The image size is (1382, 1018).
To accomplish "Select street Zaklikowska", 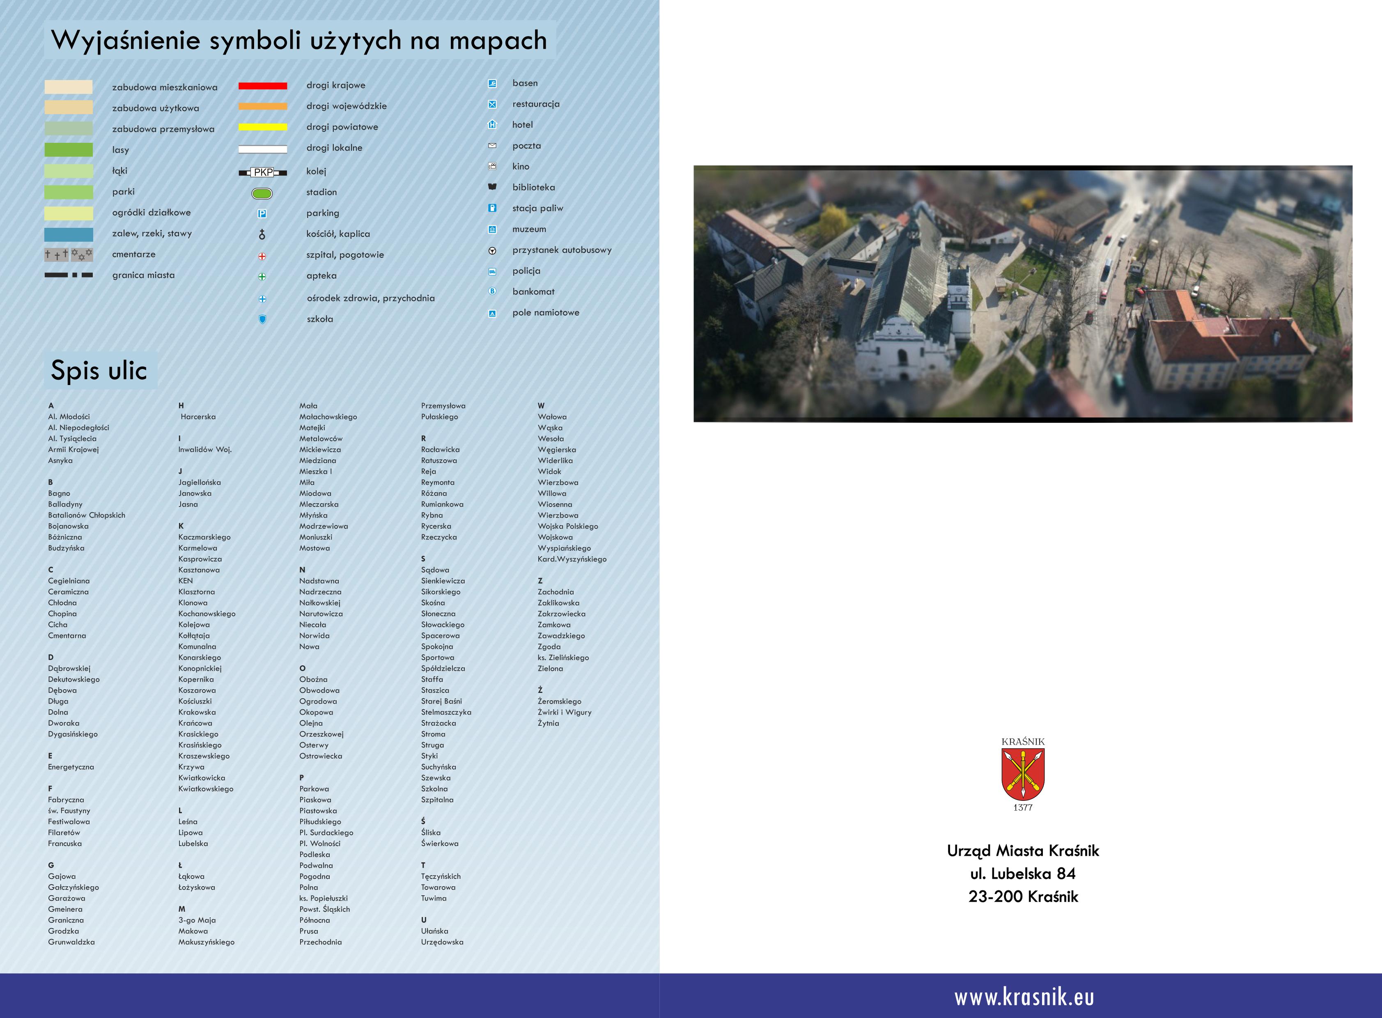I will tap(558, 603).
